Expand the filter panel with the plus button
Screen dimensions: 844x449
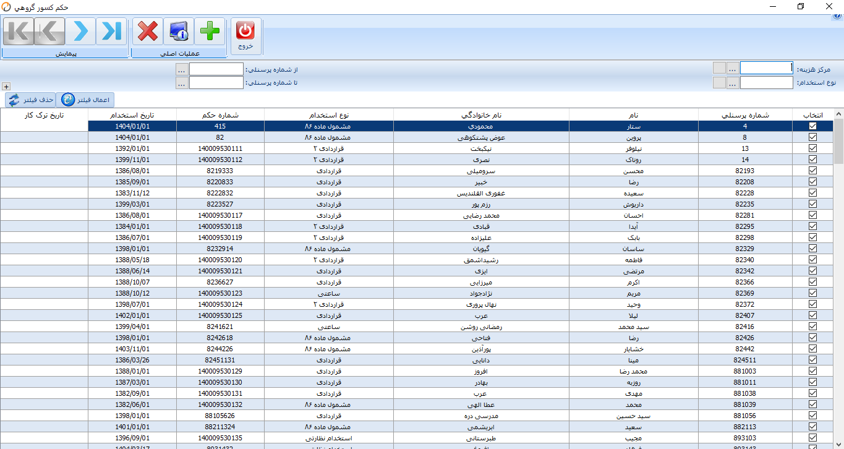pos(6,87)
